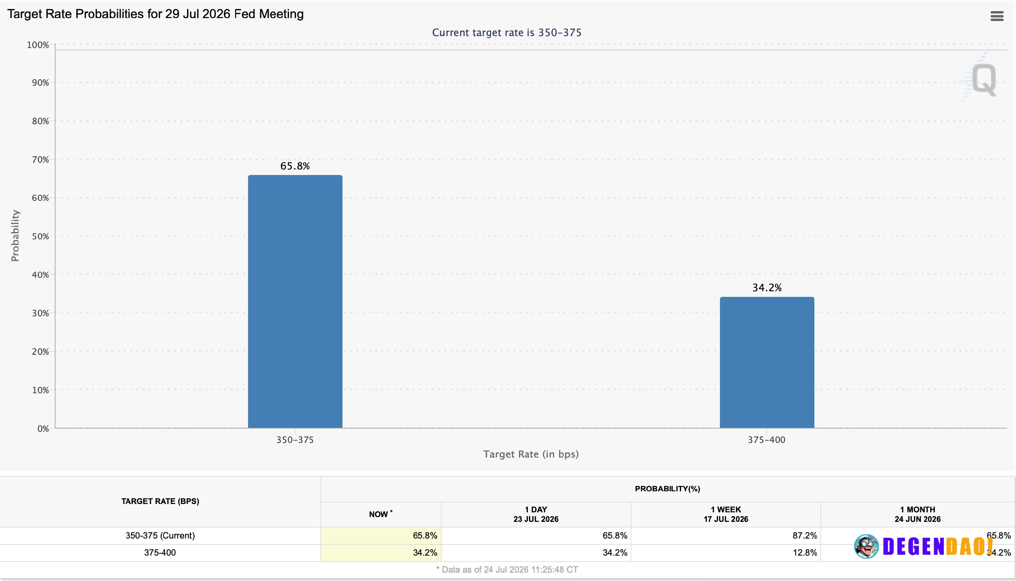Select the '375-400' table row label
Screen dimensions: 1016x581
pos(160,553)
